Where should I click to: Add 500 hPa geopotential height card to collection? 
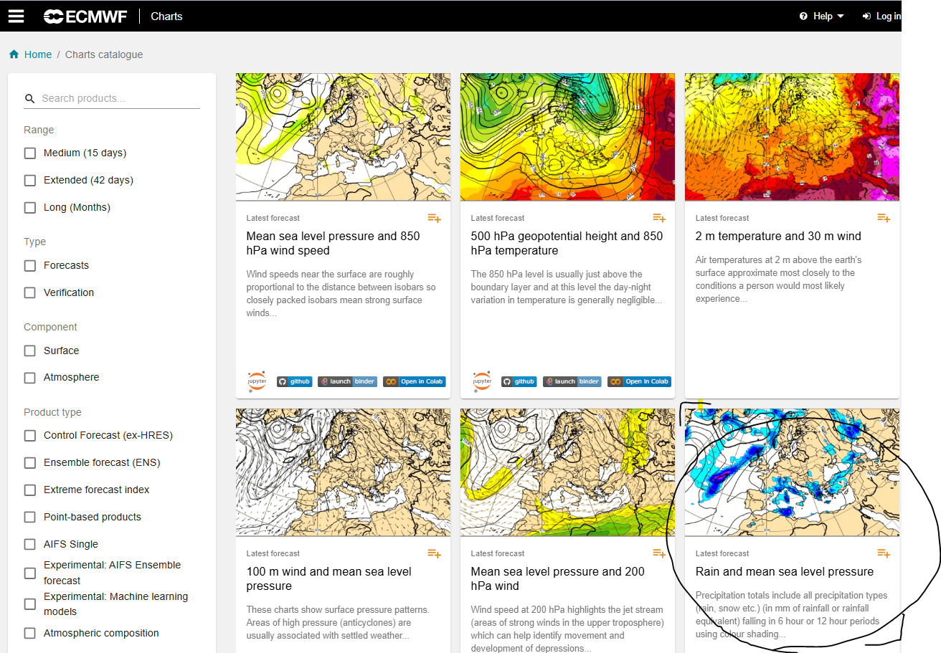[x=658, y=218]
